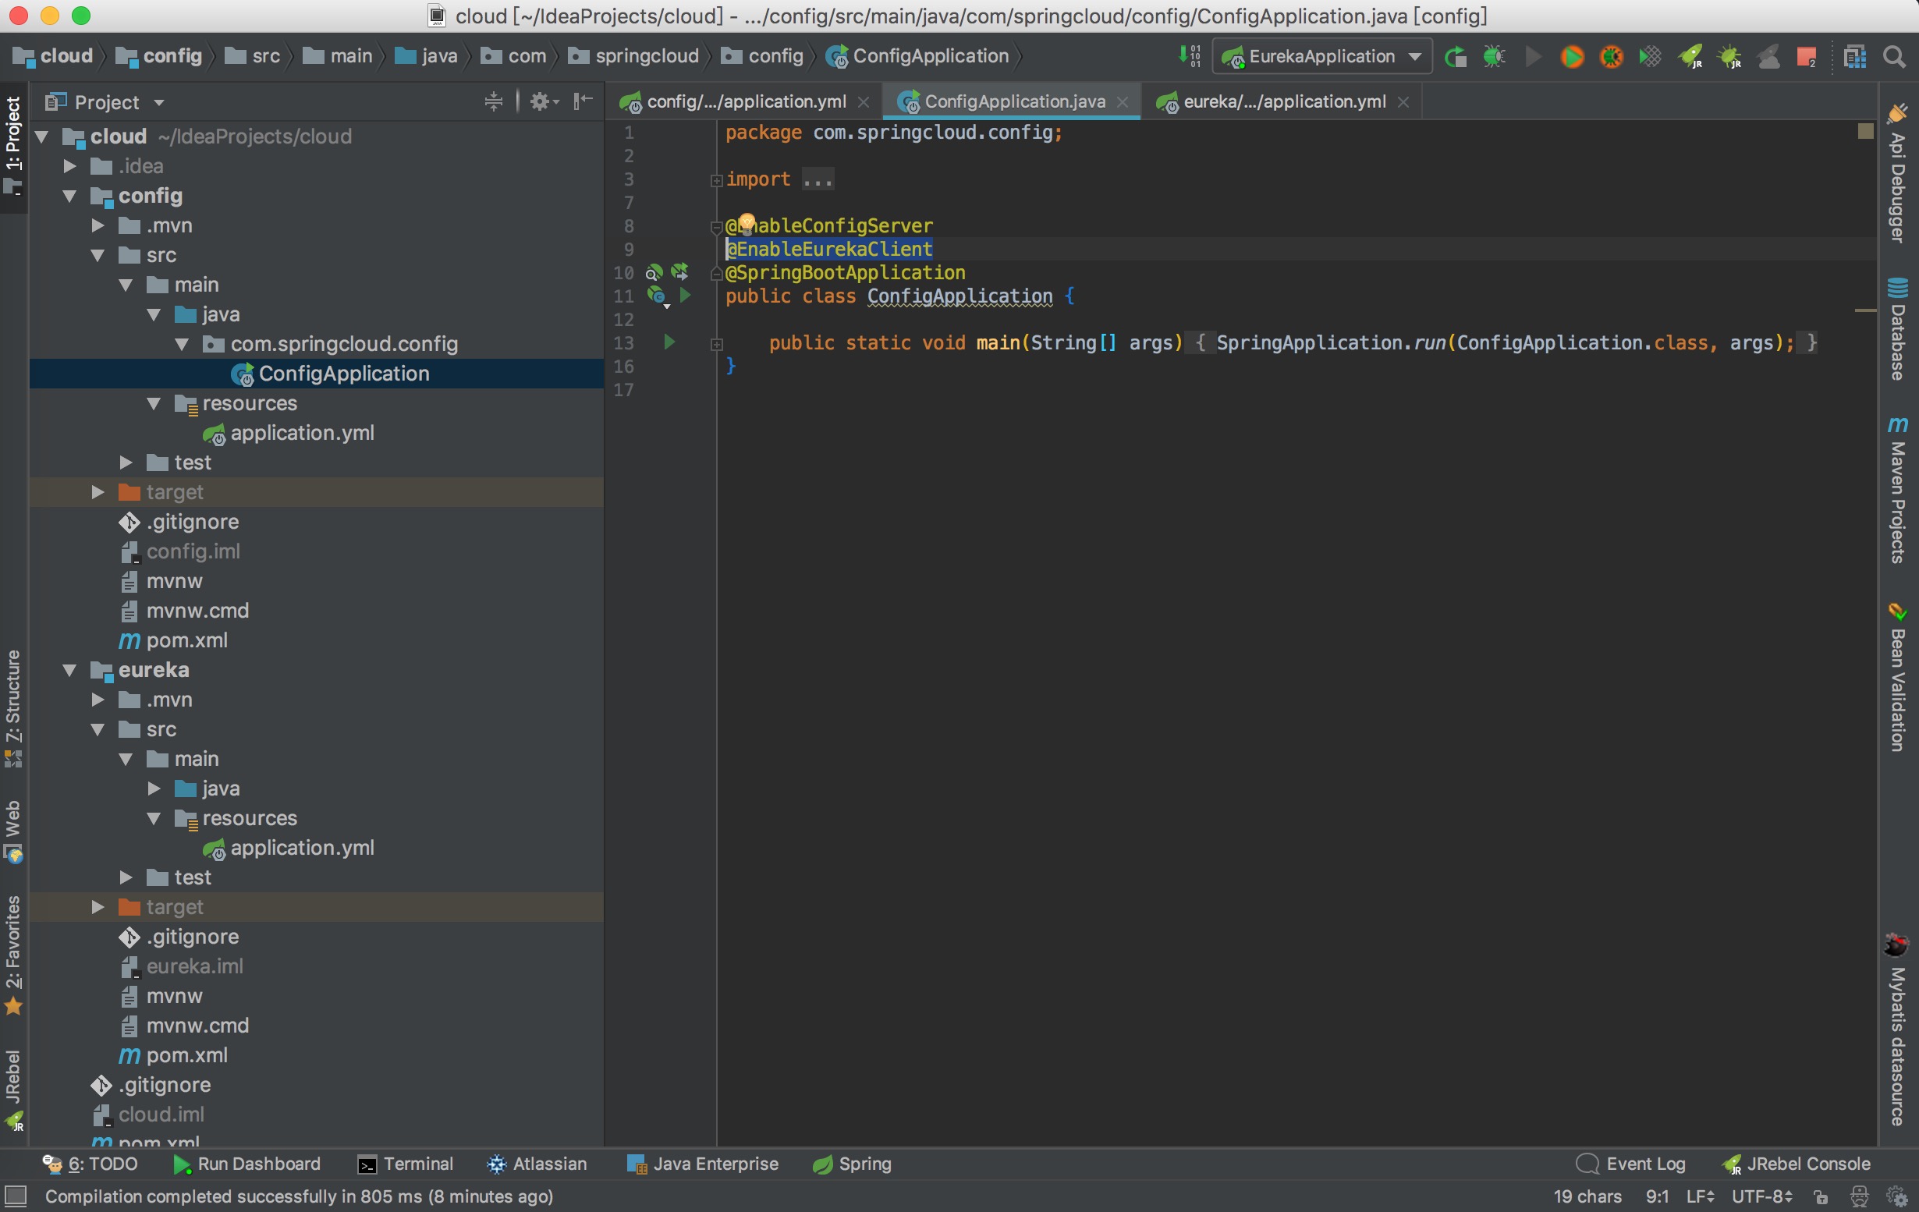The width and height of the screenshot is (1919, 1212).
Task: Click the Rerun EurekaApplication icon
Action: click(x=1455, y=57)
